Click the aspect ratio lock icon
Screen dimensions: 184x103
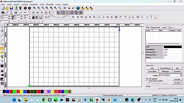33,17
